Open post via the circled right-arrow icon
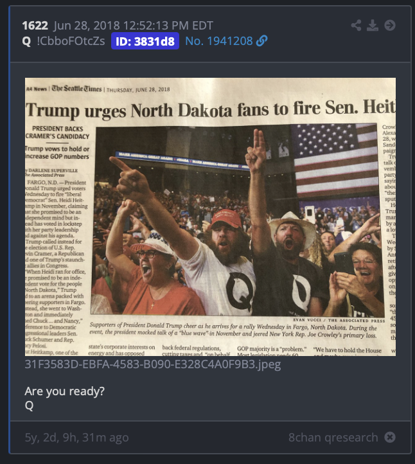Screen dimensions: 415x464 click(x=390, y=26)
